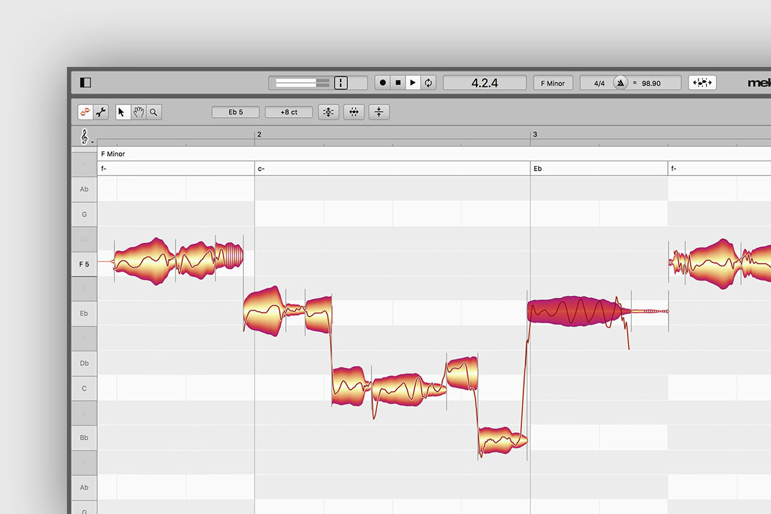Stop playback with the square stop button
This screenshot has height=514, width=771.
398,82
